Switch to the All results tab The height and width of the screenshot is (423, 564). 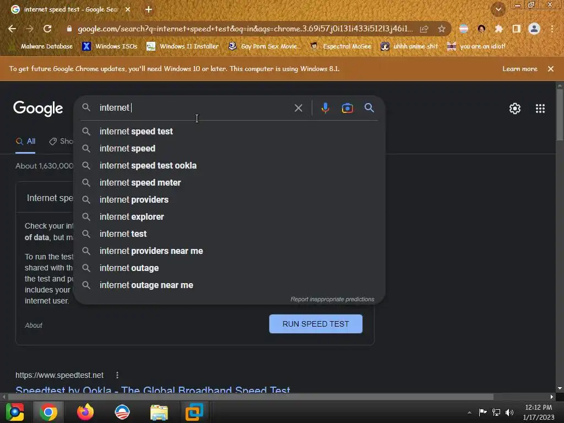(25, 142)
